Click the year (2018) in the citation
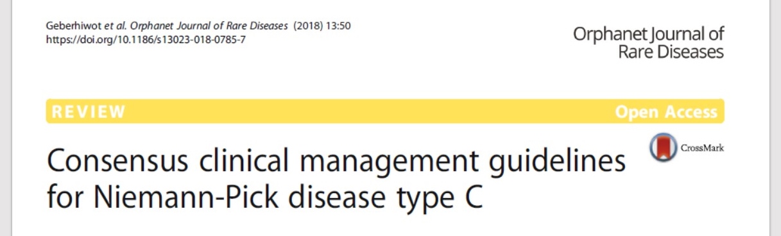781x236 pixels. 307,26
